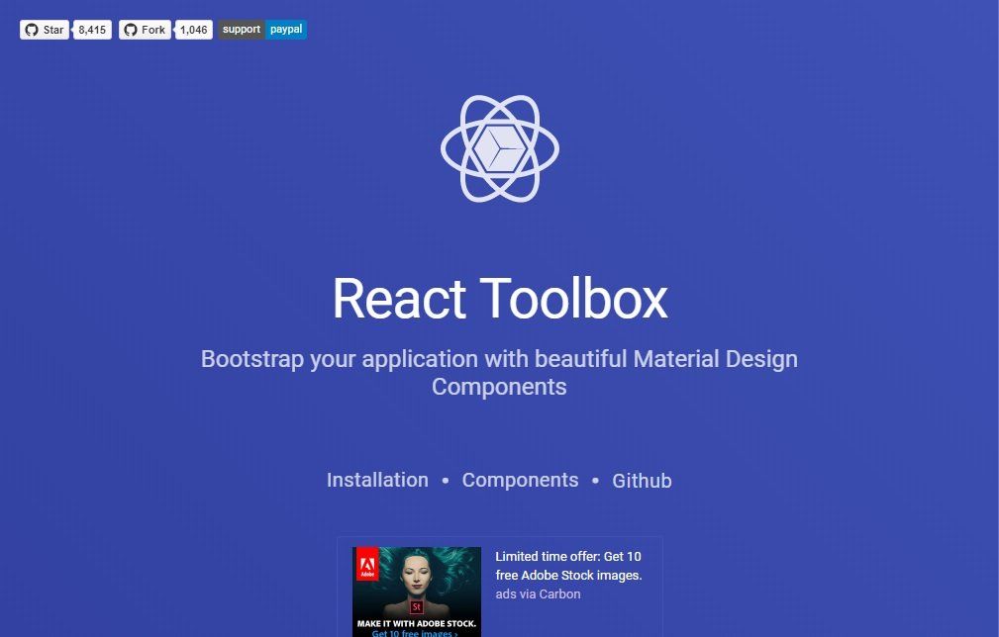Select the GitHub octocat icon beside Star
This screenshot has height=637, width=999.
pos(31,29)
